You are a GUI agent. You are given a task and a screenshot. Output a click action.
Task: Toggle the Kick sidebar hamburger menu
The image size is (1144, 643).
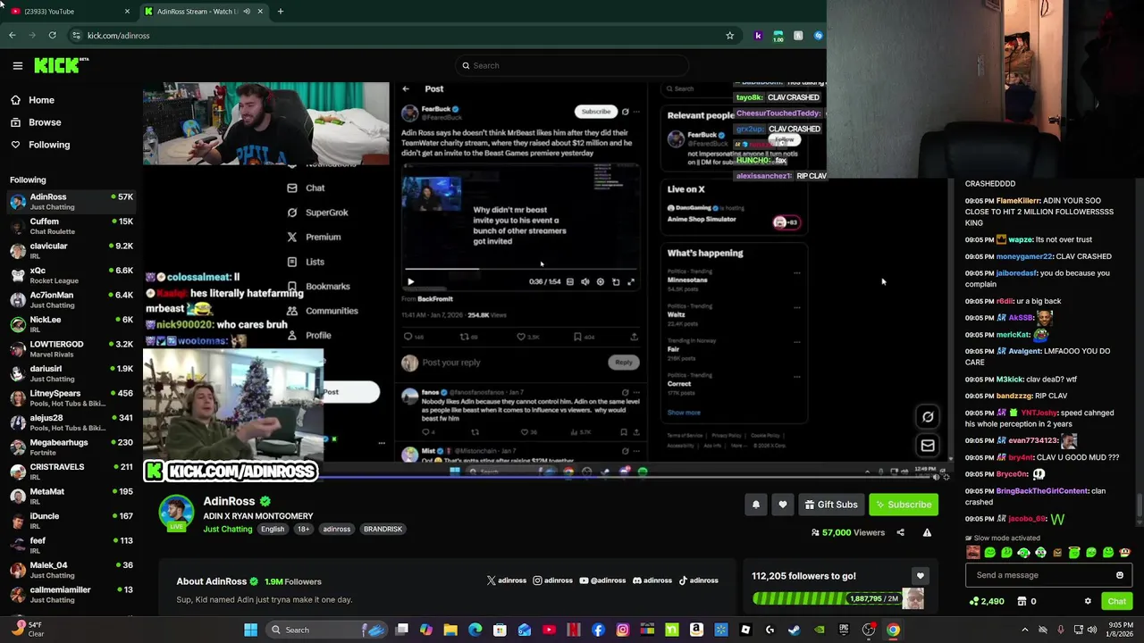click(x=17, y=65)
